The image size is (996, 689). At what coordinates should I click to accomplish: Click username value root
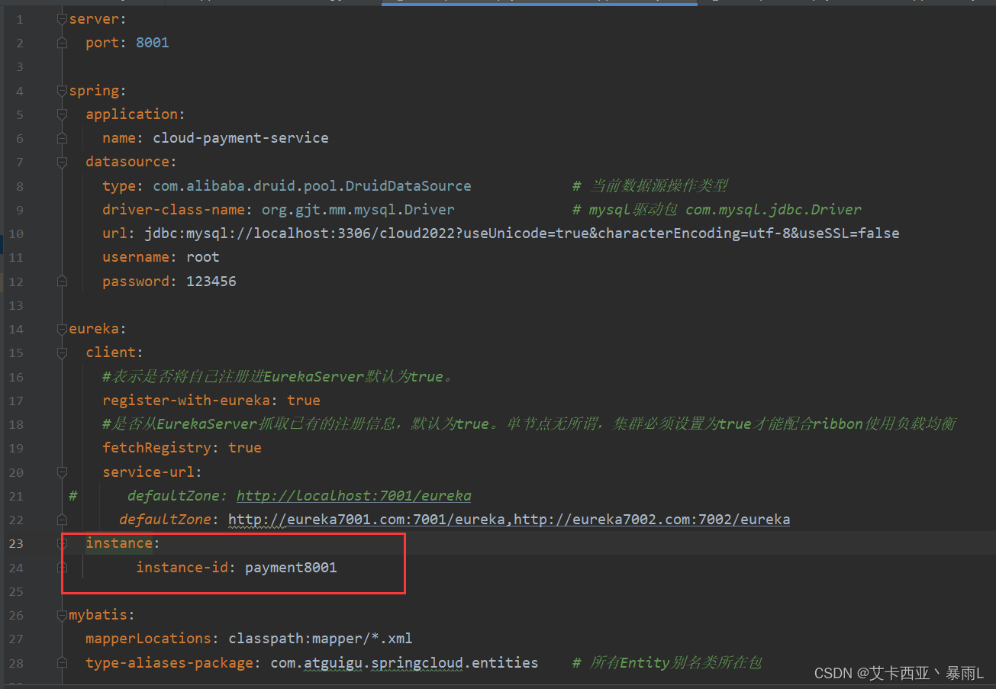(x=203, y=257)
